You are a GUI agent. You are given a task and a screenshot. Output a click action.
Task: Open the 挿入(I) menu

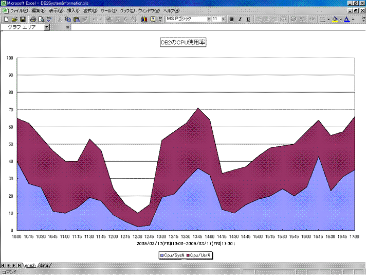click(74, 11)
